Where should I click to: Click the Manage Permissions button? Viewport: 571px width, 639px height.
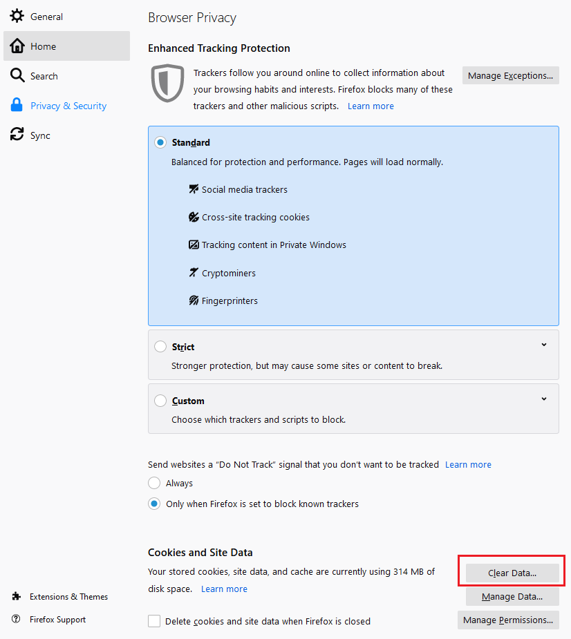coord(508,620)
